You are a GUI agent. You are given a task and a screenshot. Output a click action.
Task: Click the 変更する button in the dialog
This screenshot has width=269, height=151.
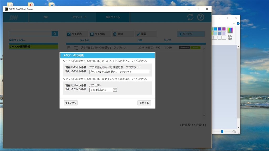pyautogui.click(x=144, y=103)
